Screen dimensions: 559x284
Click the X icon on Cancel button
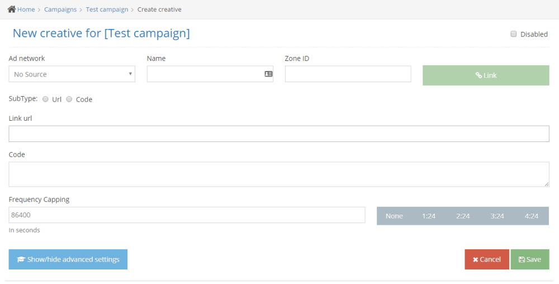tap(475, 260)
